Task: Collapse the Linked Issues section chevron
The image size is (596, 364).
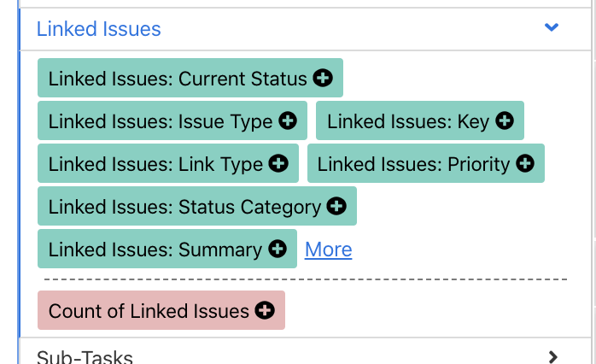Action: [x=552, y=28]
